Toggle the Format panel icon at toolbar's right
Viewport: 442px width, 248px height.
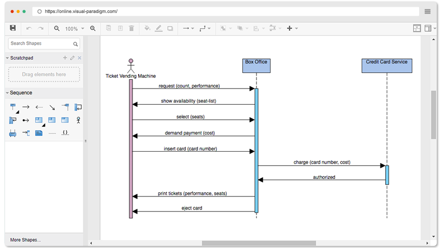point(417,28)
